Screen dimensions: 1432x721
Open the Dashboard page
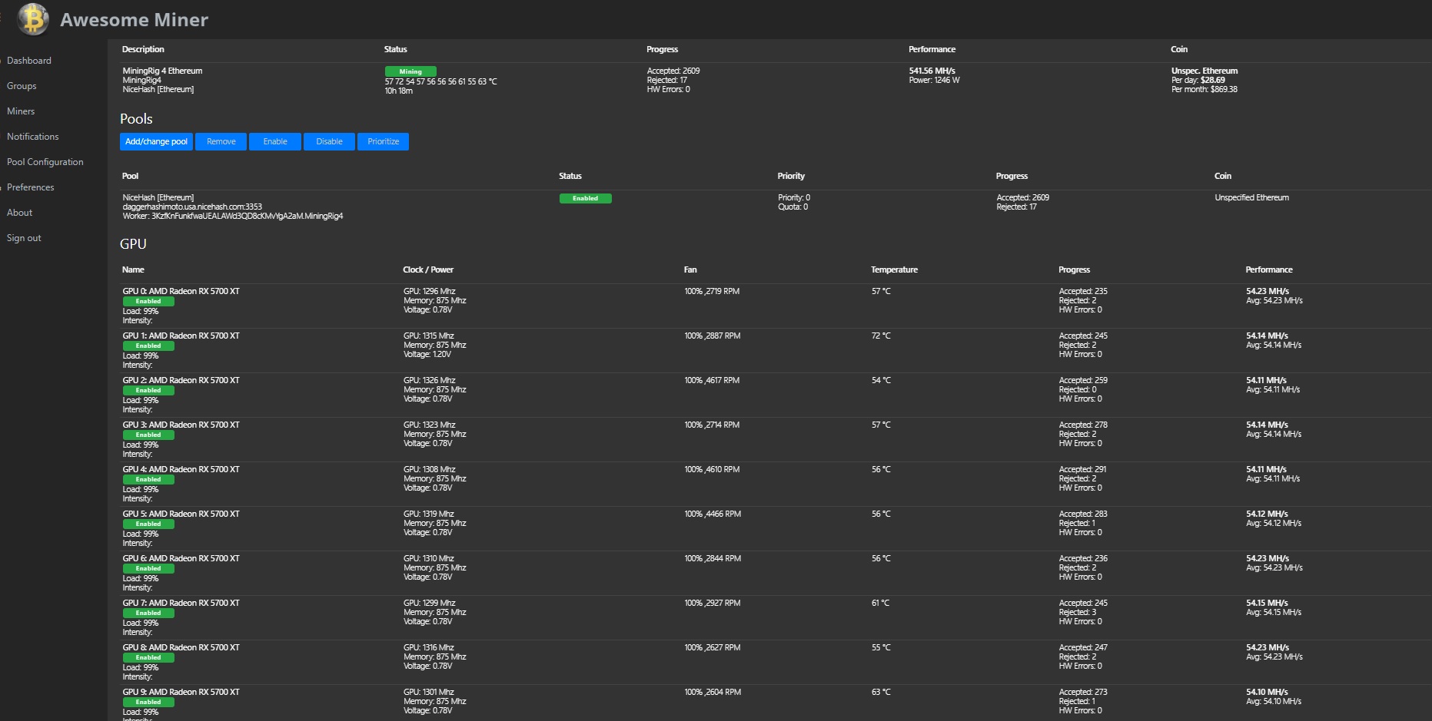click(x=29, y=61)
